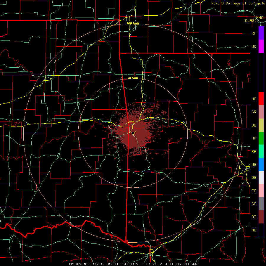Click the 100 NMI range ring label

[x=133, y=23]
